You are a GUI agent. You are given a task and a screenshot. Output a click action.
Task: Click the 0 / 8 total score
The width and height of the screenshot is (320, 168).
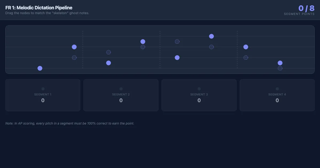pyautogui.click(x=306, y=8)
